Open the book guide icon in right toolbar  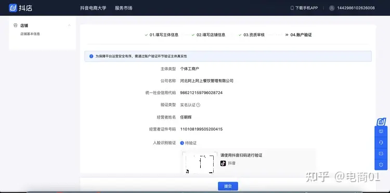click(x=381, y=132)
